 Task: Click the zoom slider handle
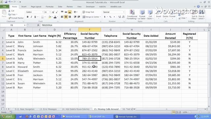(200, 112)
